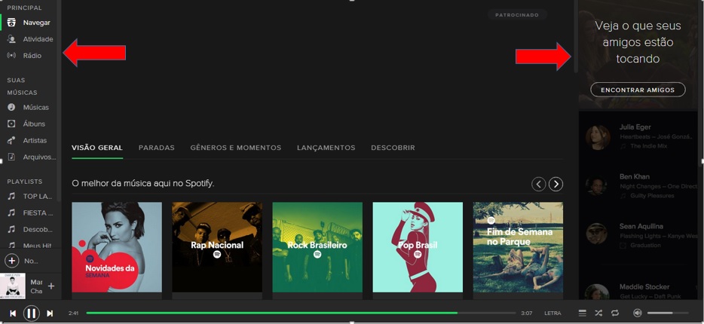Screen dimensions: 704x324
Task: Show lyrics with the LETRA button
Action: pos(552,313)
